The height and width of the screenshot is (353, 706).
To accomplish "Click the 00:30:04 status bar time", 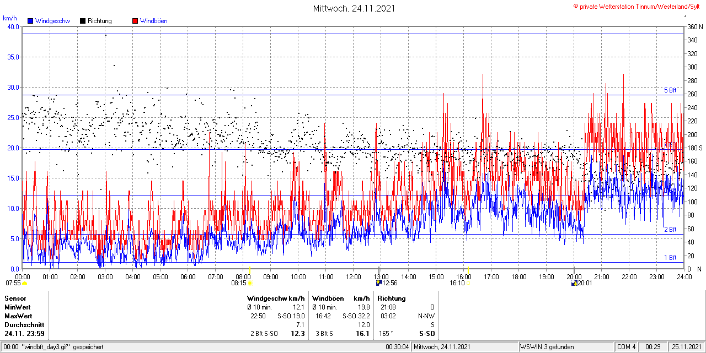I will point(397,347).
